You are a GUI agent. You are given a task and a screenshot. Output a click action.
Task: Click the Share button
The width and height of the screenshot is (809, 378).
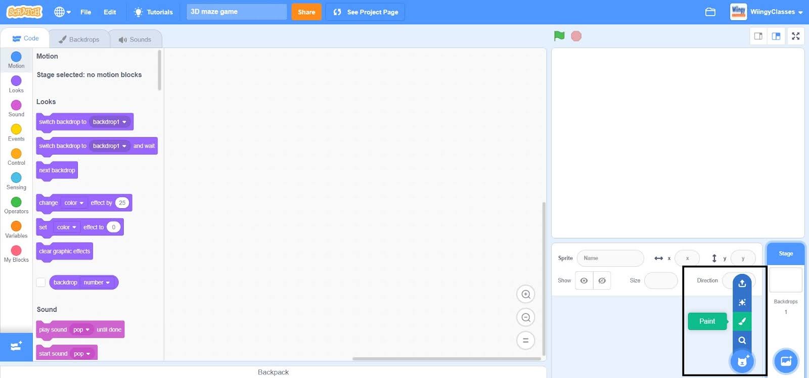coord(306,12)
